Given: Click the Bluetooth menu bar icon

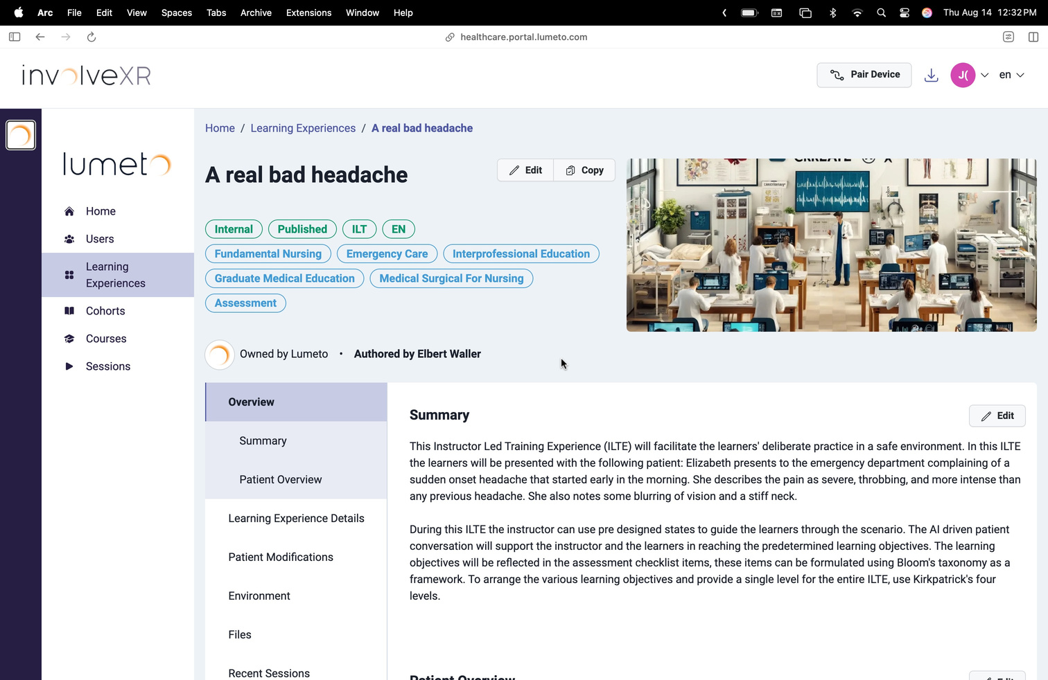Looking at the screenshot, I should coord(833,12).
